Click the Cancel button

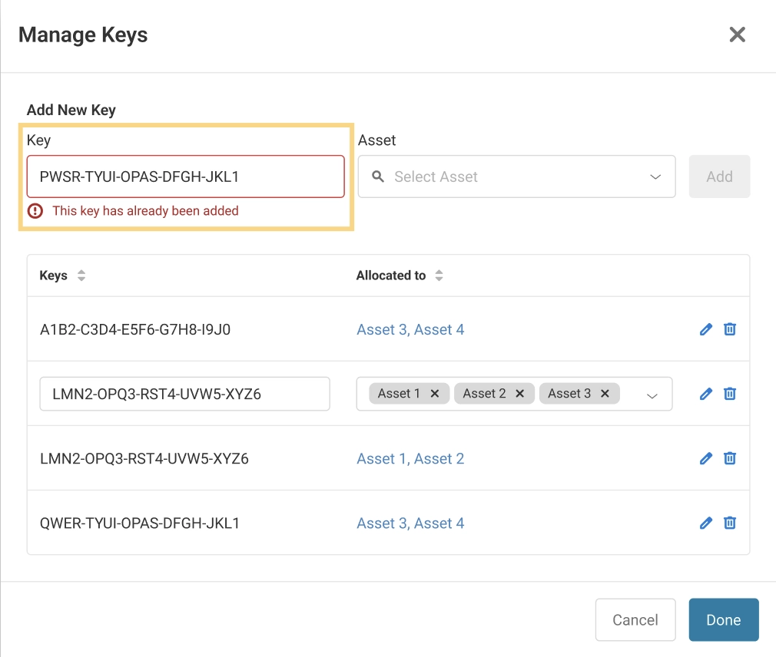click(635, 619)
